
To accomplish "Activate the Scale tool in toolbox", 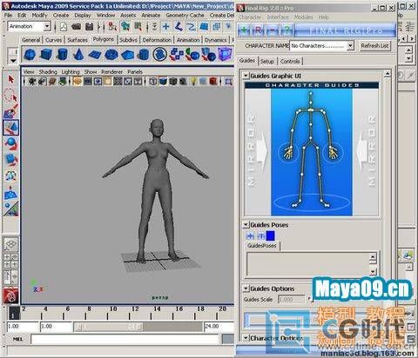I will click(11, 160).
